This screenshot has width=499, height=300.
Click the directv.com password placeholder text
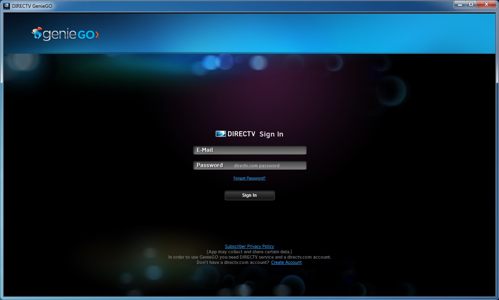point(256,166)
